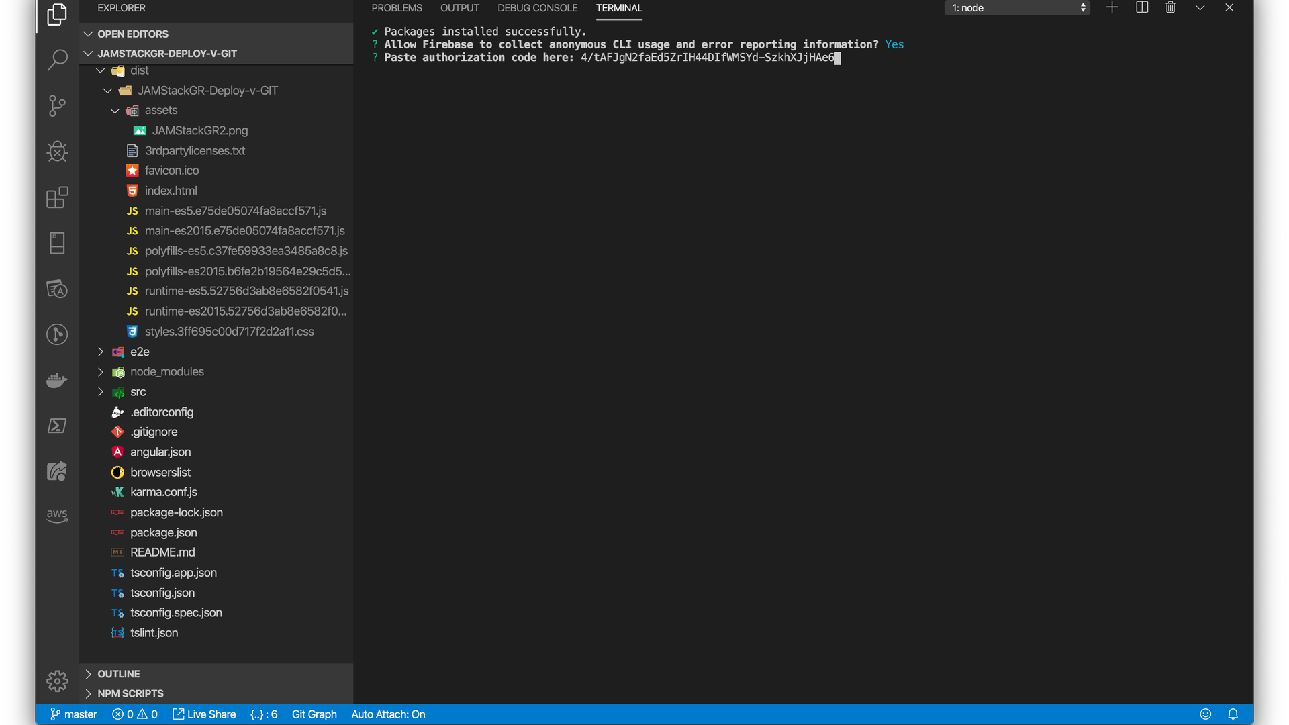Open the AWS toolkit view
This screenshot has width=1289, height=725.
pos(57,516)
